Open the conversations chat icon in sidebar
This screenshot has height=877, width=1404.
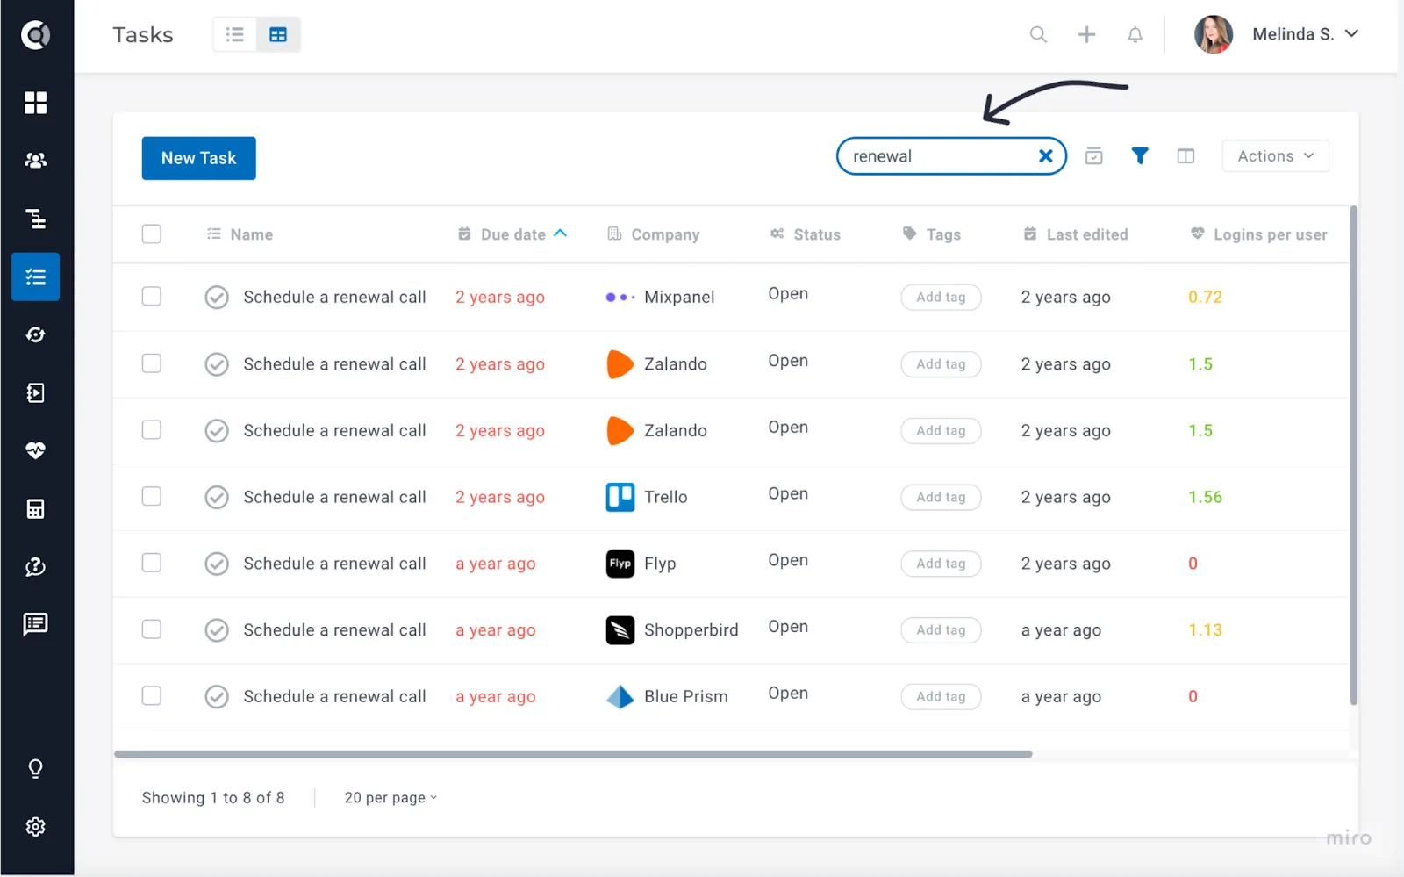click(35, 624)
